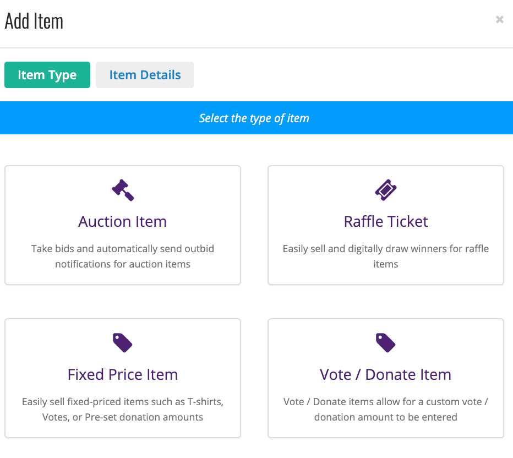Image resolution: width=513 pixels, height=458 pixels.
Task: Select the Raffle Ticket option card
Action: [386, 225]
